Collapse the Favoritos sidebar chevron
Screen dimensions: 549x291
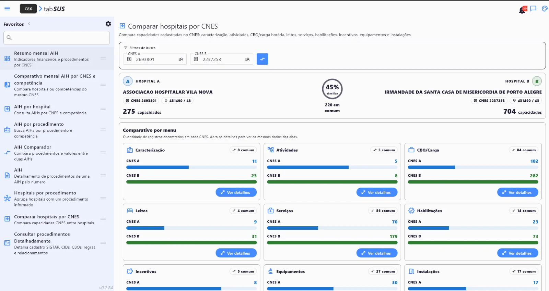click(29, 24)
